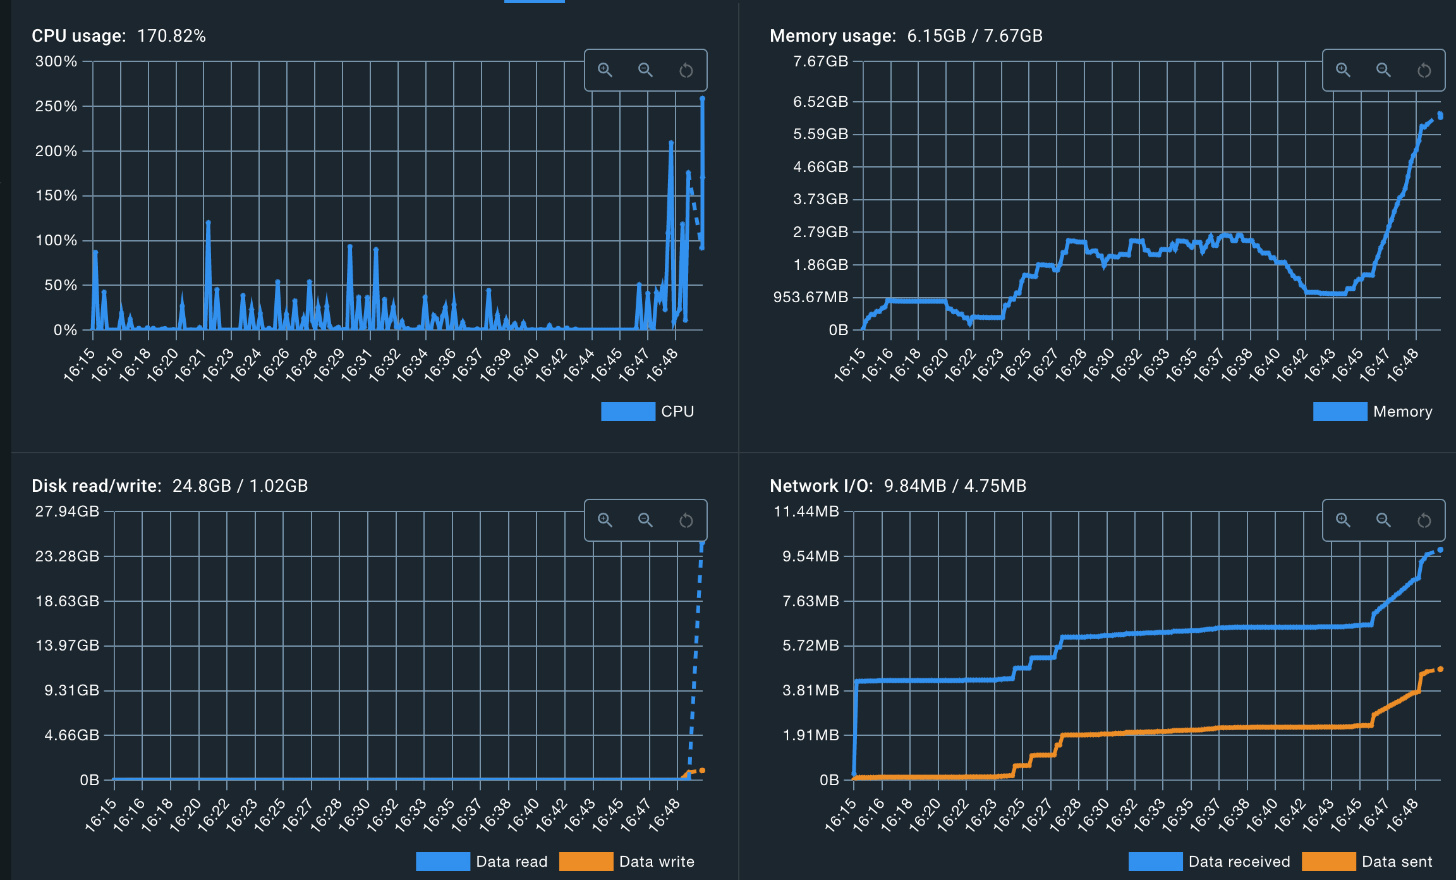Toggle the Data sent legend entry

tap(1376, 861)
